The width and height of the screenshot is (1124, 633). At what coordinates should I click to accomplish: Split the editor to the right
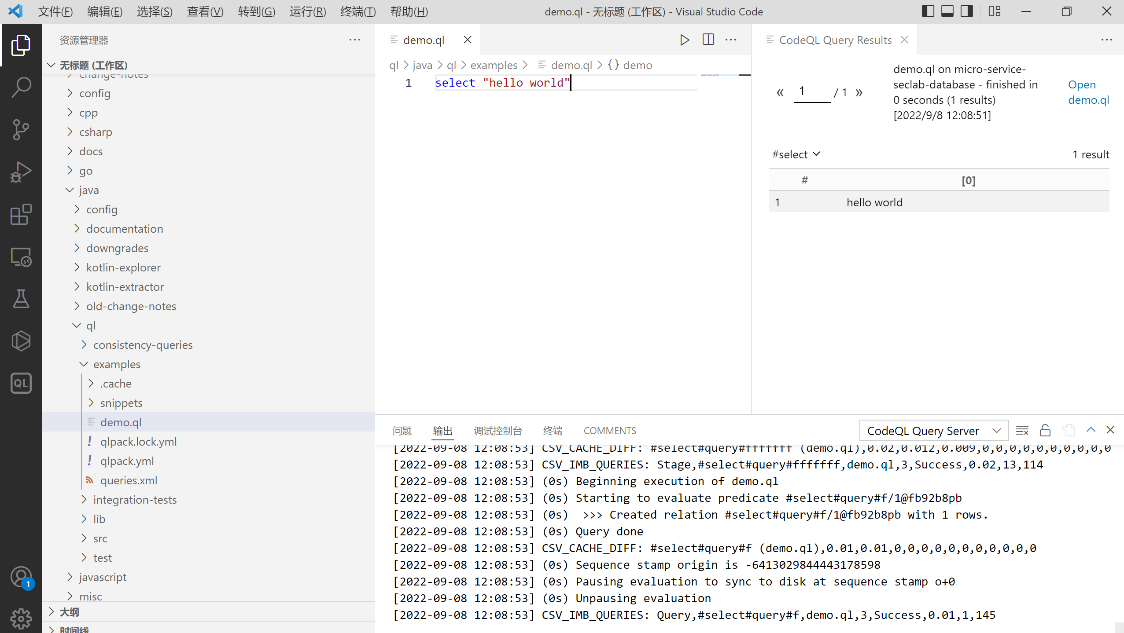pyautogui.click(x=708, y=40)
